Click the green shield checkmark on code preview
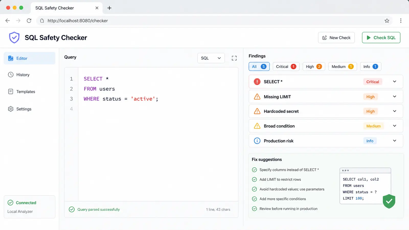This screenshot has width=409, height=230. [389, 201]
